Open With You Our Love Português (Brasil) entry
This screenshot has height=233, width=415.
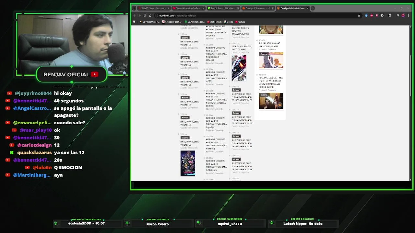216,54
